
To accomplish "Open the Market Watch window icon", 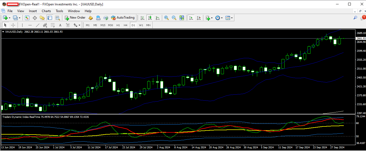I will [x=27, y=18].
